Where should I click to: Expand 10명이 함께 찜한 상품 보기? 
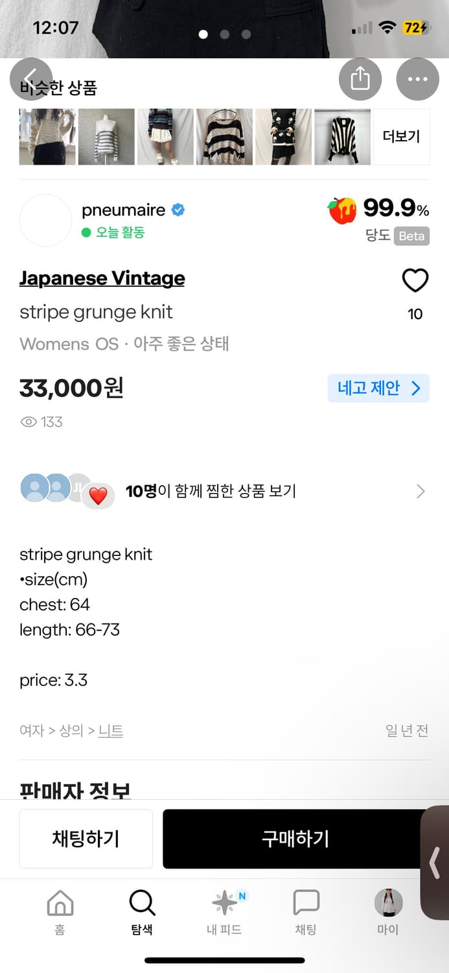point(224,490)
